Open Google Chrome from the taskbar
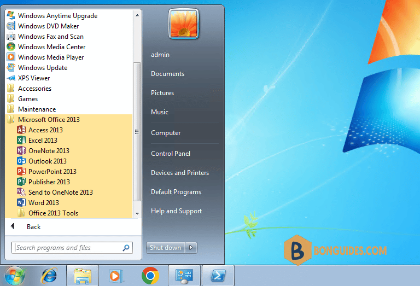Screen dimensions: 420x286 150,276
